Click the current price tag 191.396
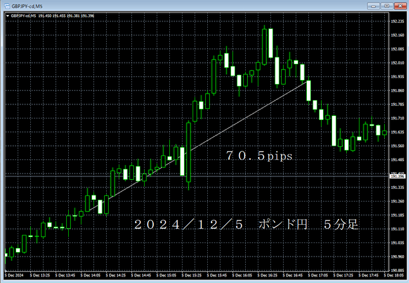Image resolution: width=409 pixels, height=283 pixels. [397, 176]
